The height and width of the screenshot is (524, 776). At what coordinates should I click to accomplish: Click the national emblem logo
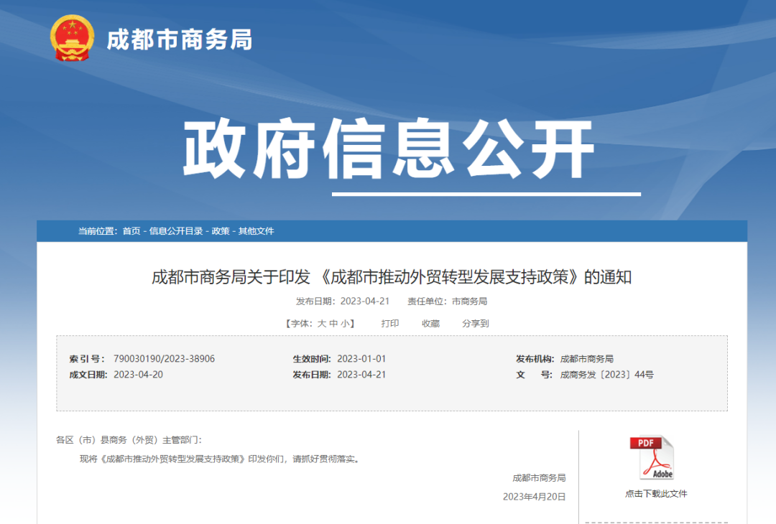tap(72, 38)
